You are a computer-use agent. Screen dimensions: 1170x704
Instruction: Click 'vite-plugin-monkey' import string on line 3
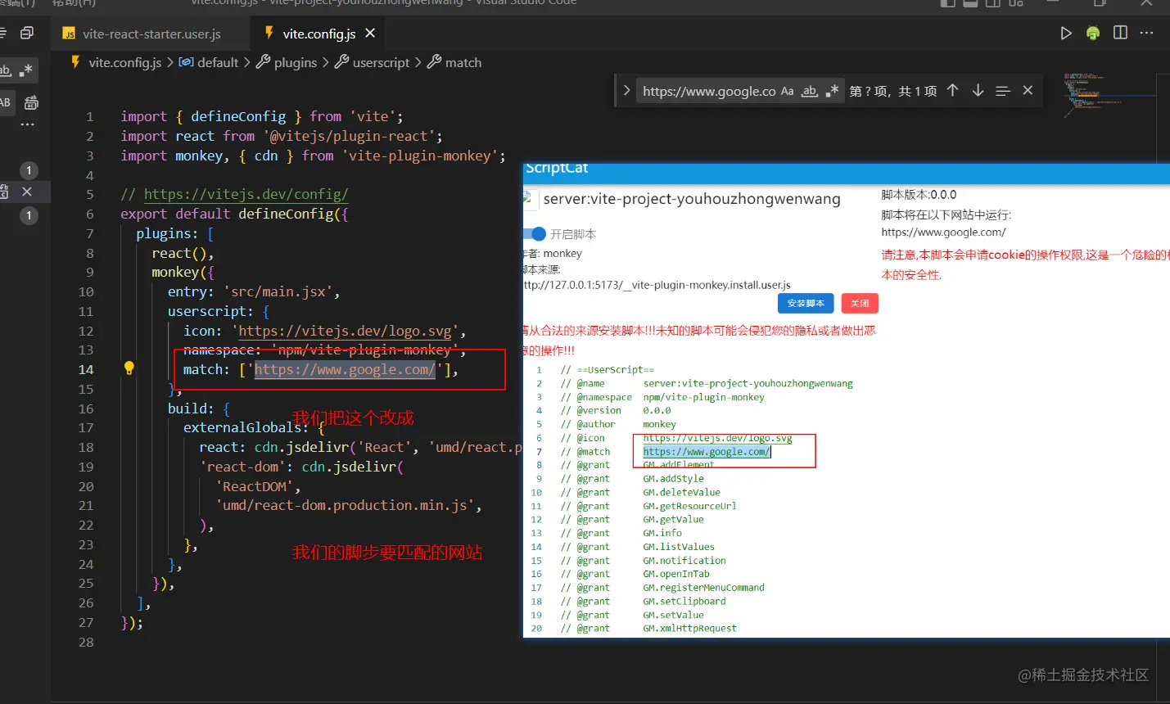420,156
